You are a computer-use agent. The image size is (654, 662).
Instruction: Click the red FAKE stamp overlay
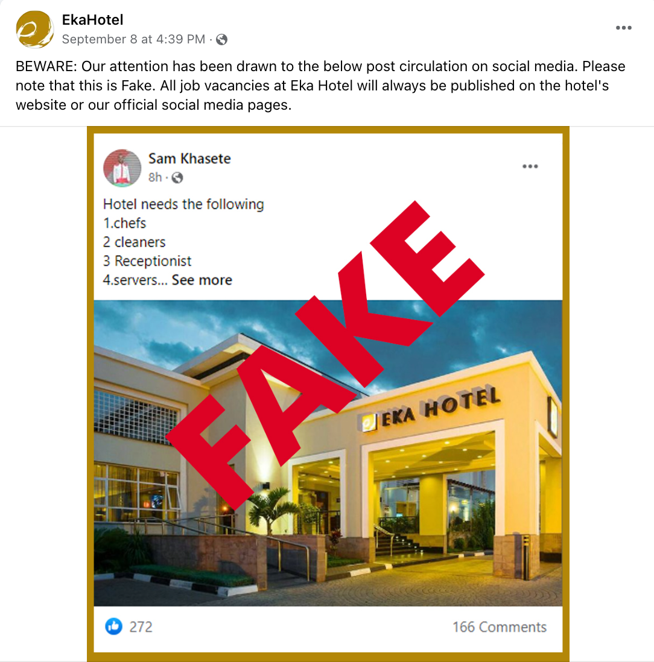coord(325,355)
